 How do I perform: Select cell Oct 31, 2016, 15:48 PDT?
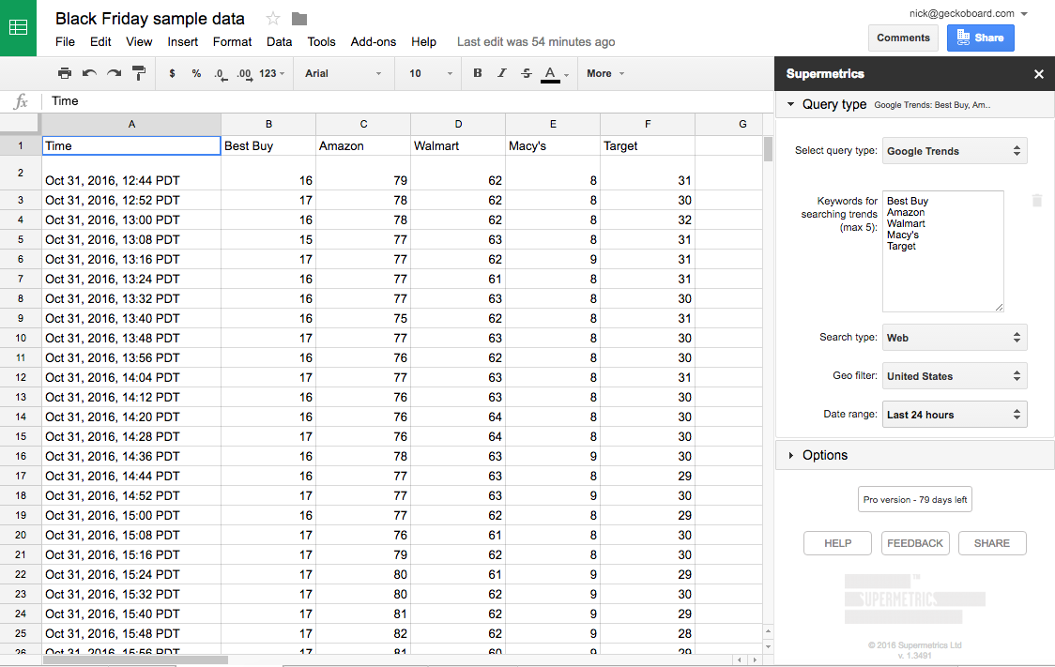[131, 634]
